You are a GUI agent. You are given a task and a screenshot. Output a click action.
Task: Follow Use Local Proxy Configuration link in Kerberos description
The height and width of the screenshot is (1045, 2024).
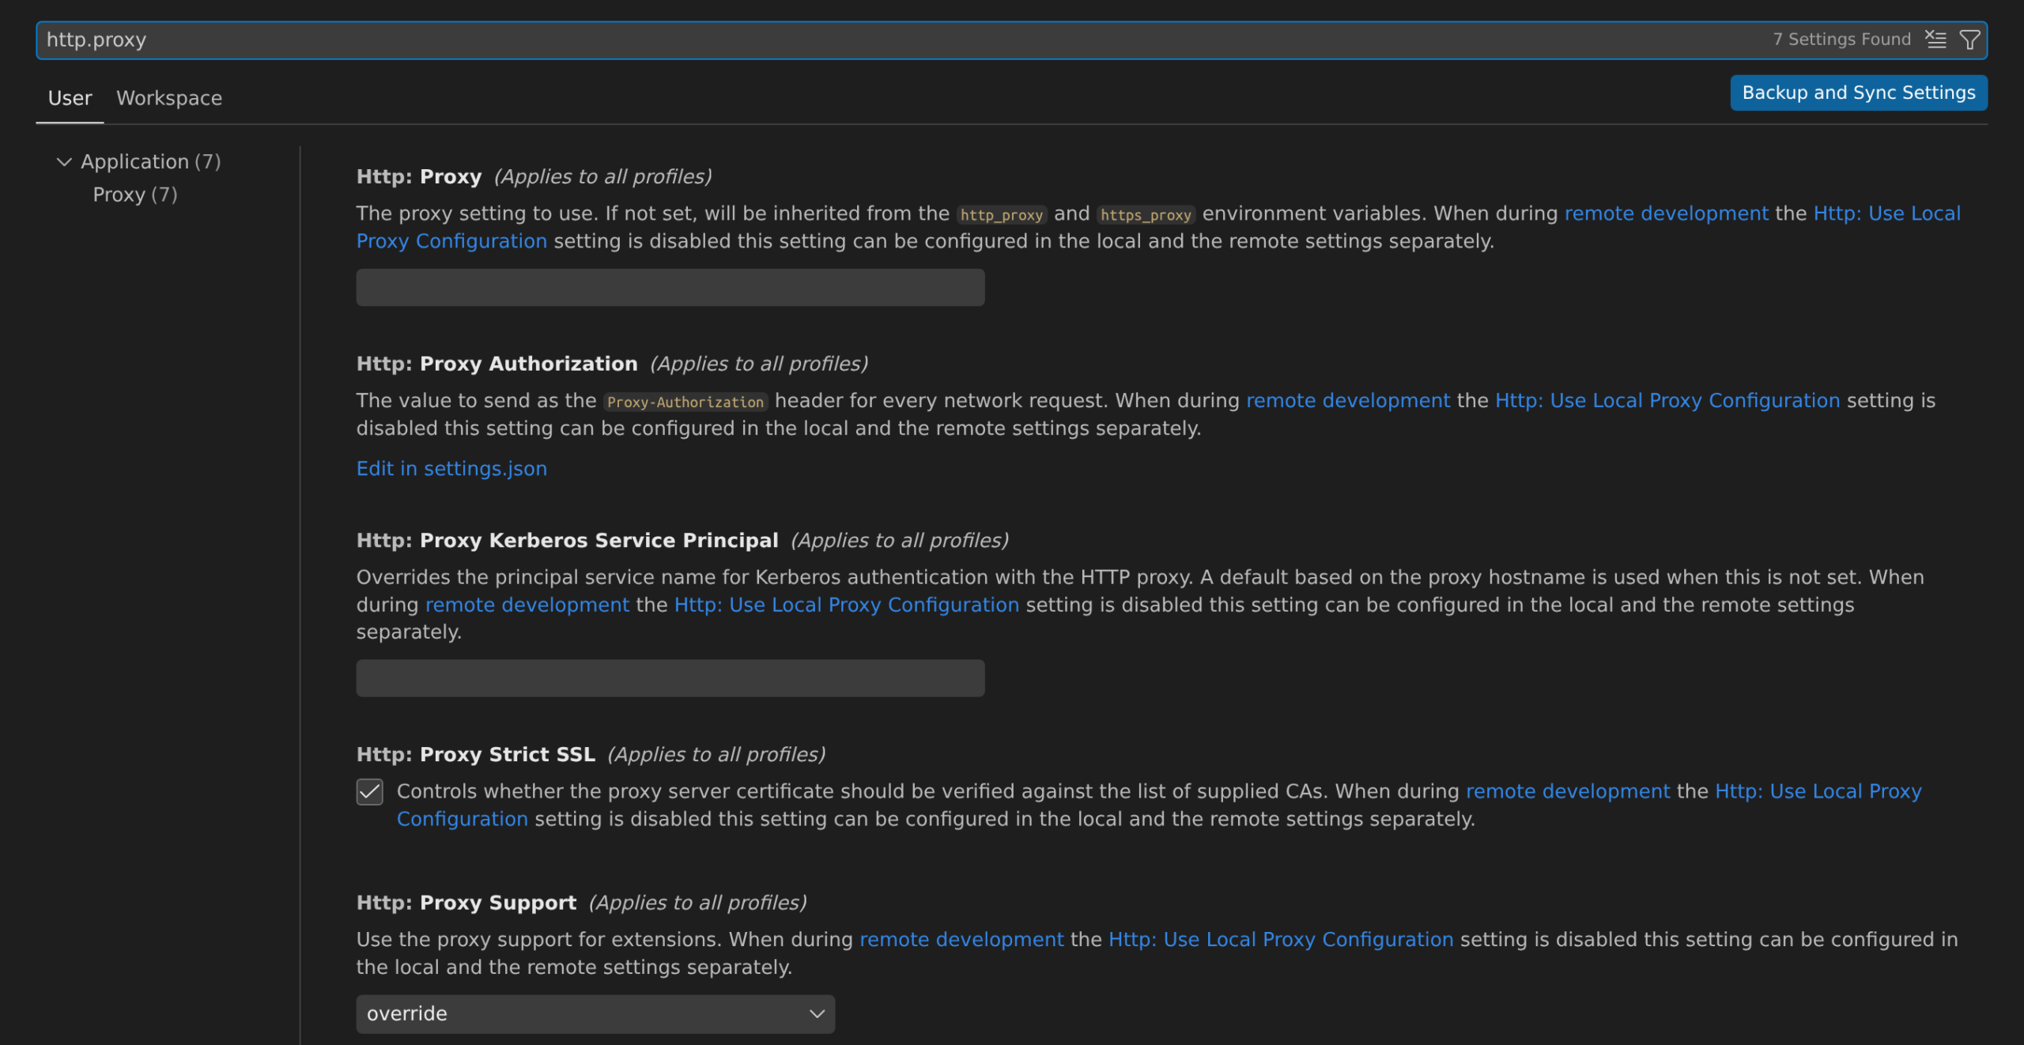(x=847, y=605)
